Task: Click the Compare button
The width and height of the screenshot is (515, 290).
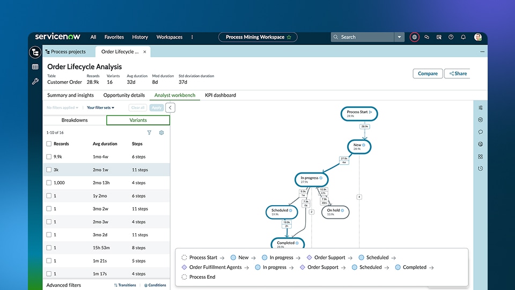Action: click(x=428, y=74)
